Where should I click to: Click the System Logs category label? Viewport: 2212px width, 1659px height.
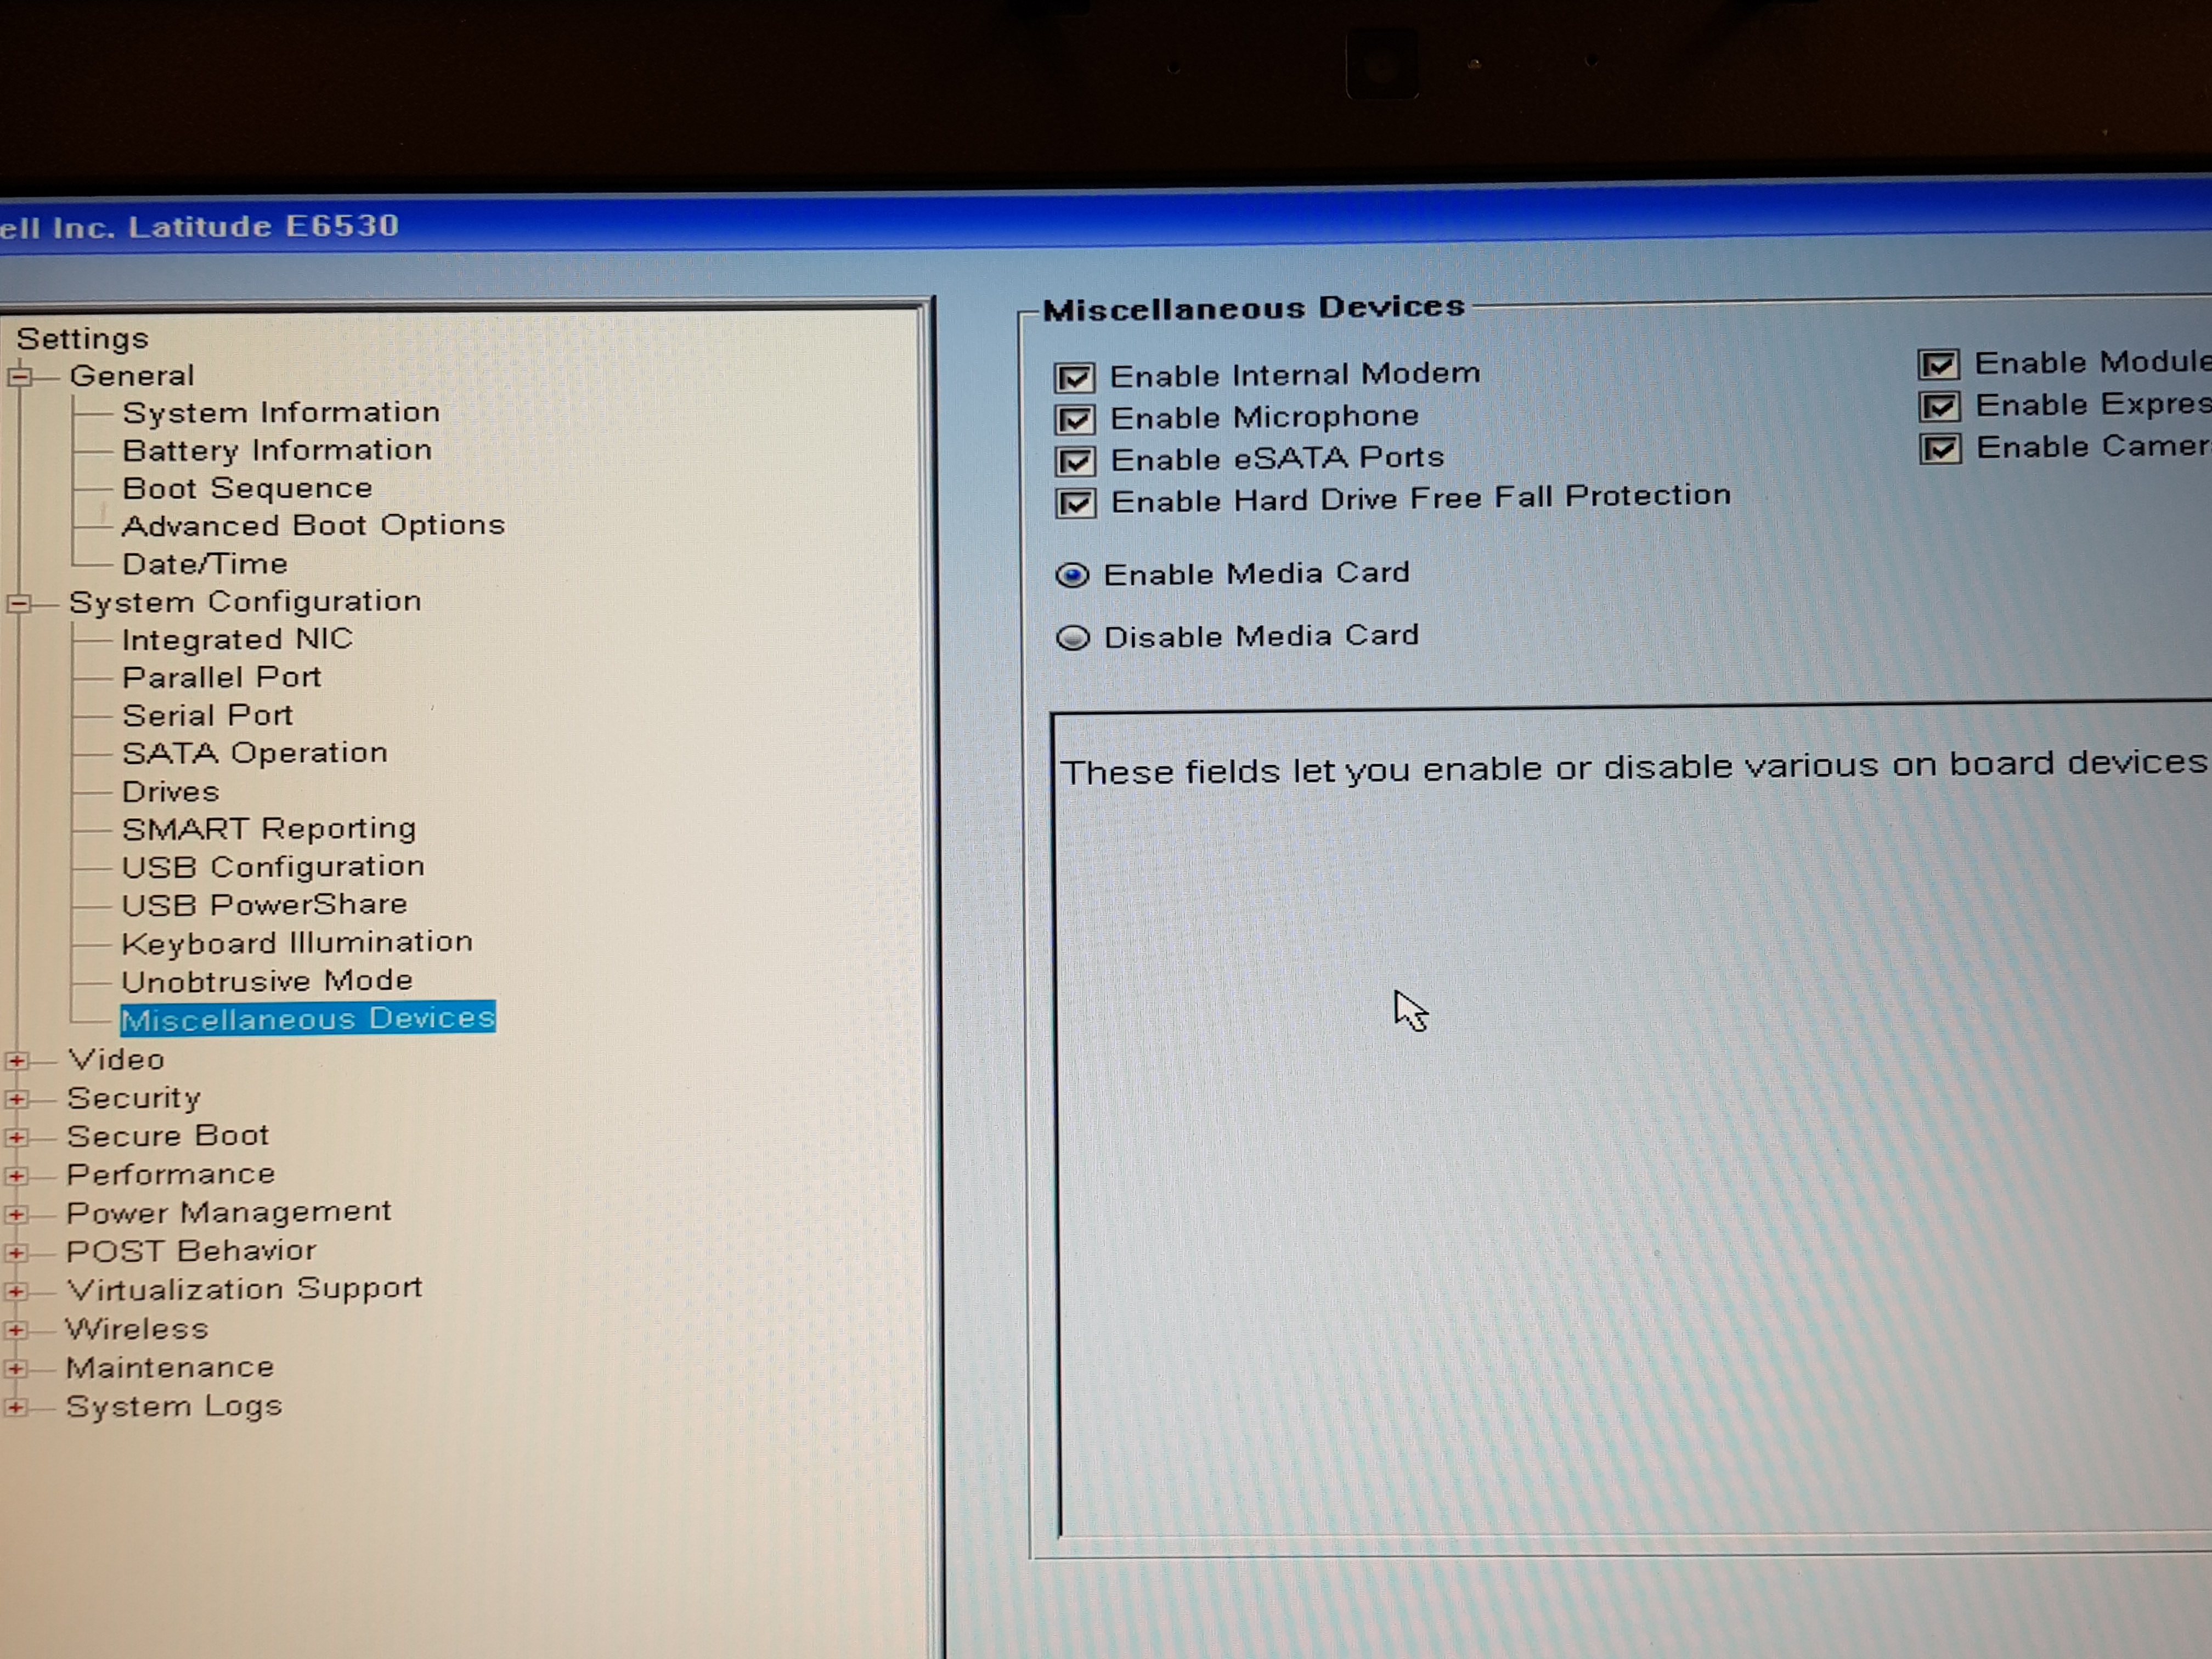(174, 1408)
